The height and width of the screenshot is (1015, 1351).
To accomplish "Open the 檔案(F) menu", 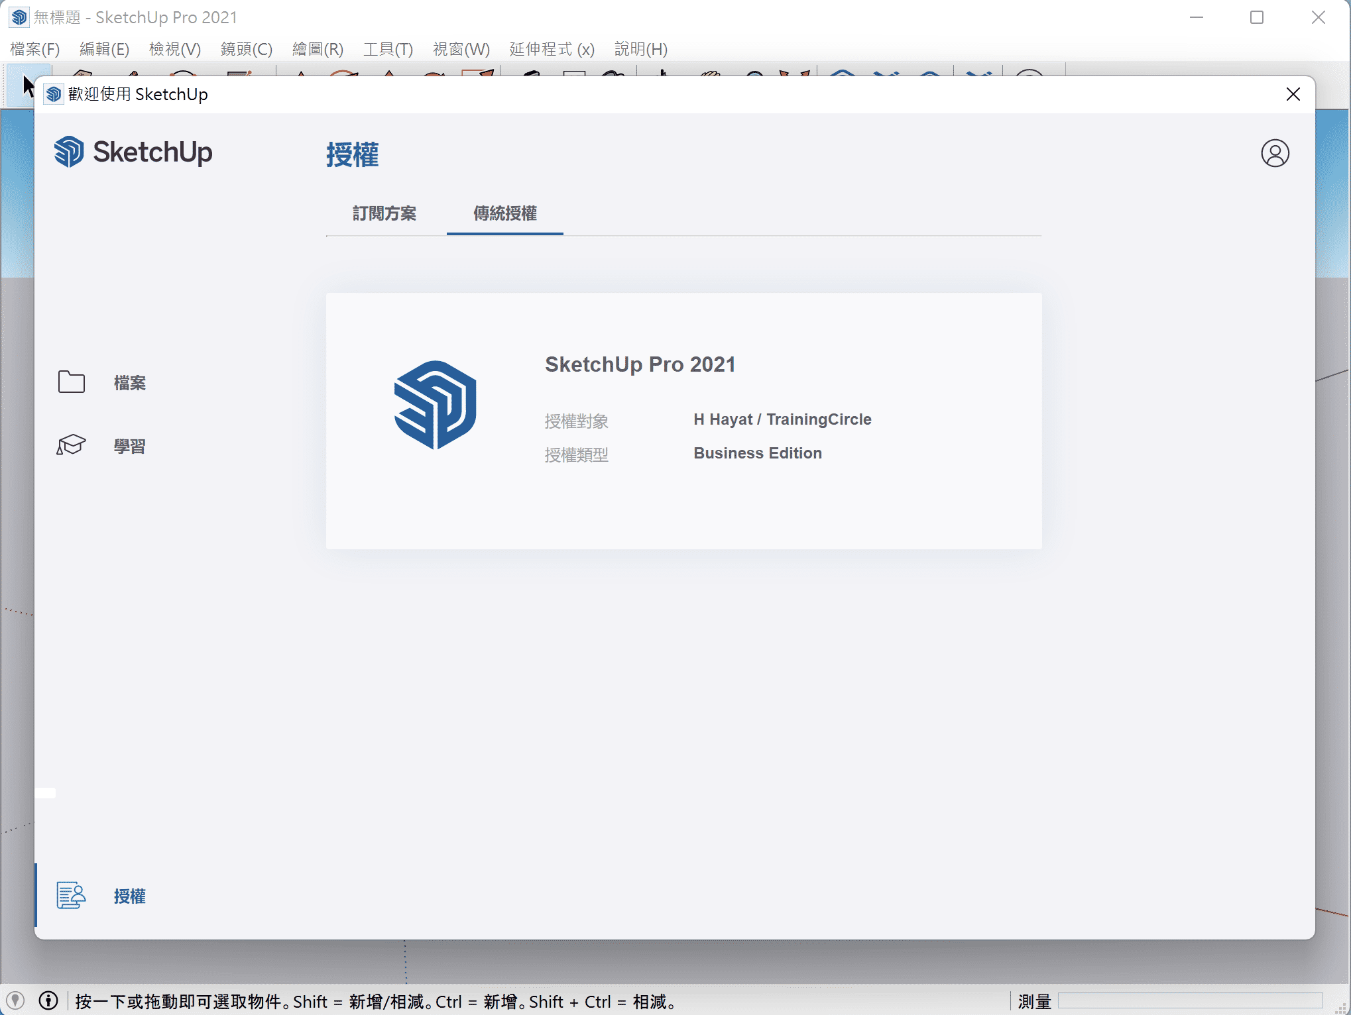I will point(35,49).
